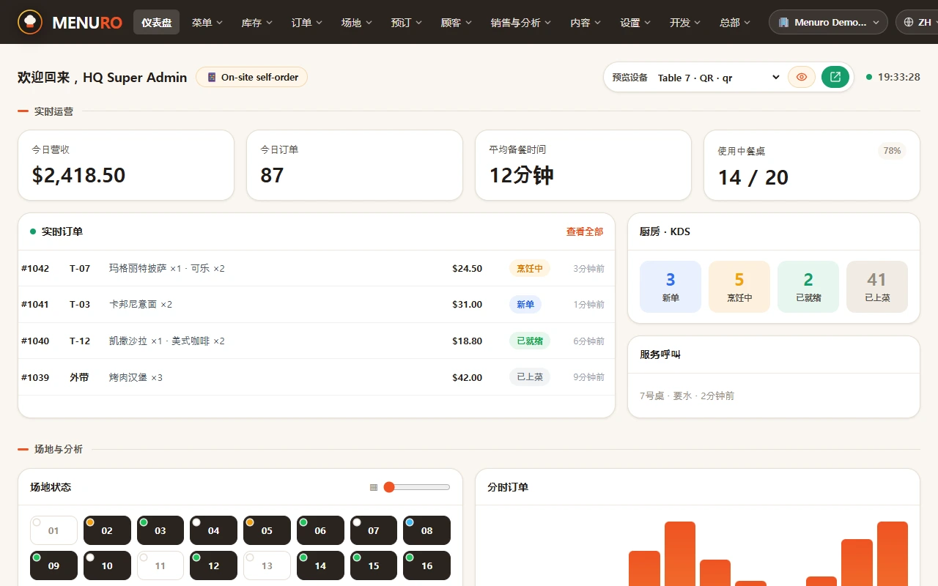Click the globe ZH language icon

tap(909, 22)
